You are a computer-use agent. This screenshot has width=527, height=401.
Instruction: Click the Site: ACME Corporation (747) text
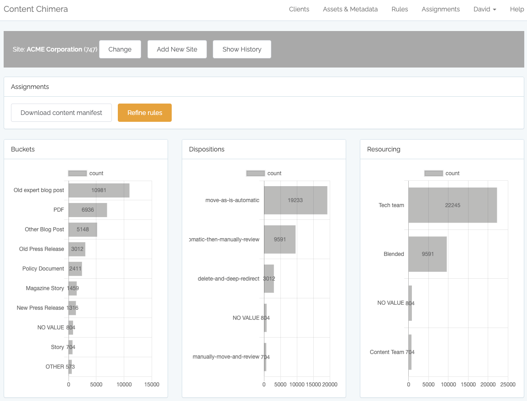click(55, 49)
